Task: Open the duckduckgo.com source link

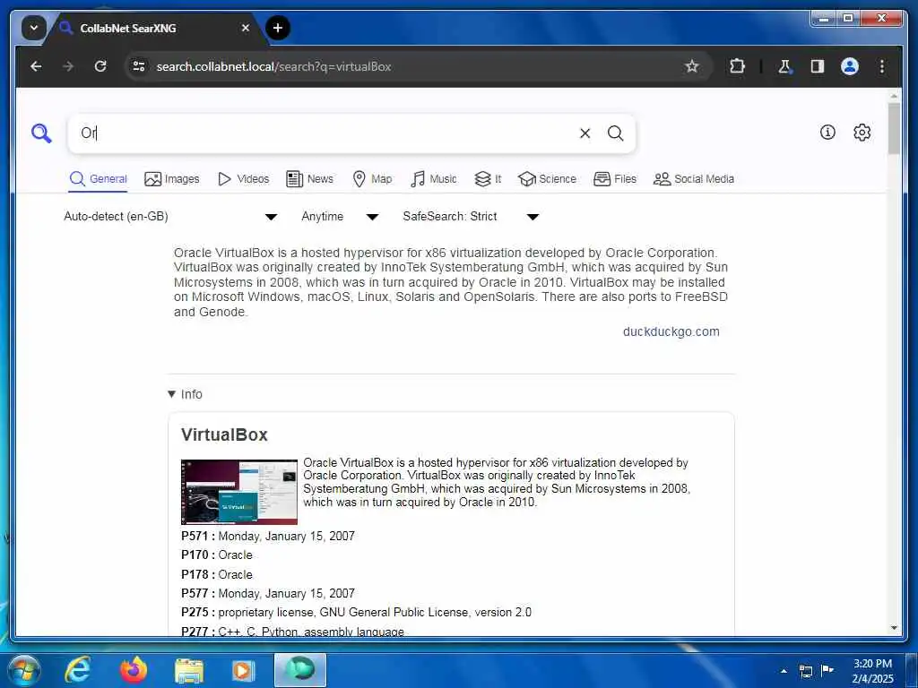Action: click(x=671, y=331)
